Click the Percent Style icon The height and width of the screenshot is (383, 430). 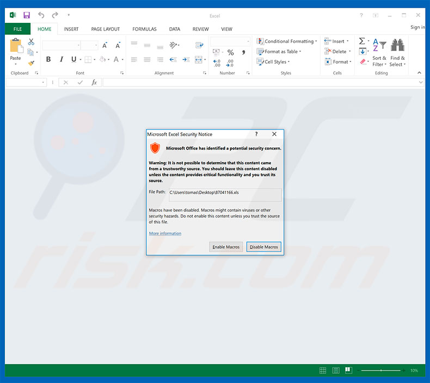coord(231,52)
